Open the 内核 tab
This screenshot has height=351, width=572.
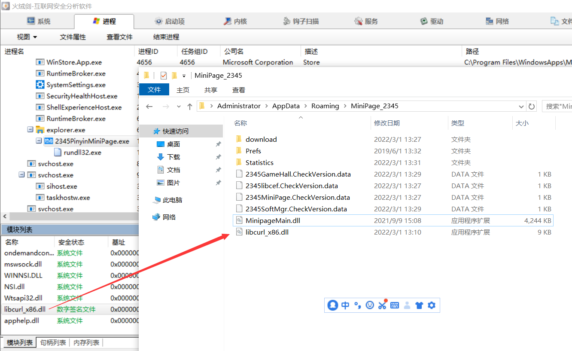235,21
